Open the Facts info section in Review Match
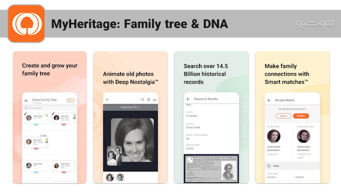This screenshot has height=192, width=341. pos(292,166)
